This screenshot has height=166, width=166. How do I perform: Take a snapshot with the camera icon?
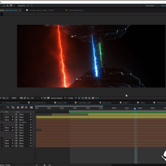coord(21,98)
